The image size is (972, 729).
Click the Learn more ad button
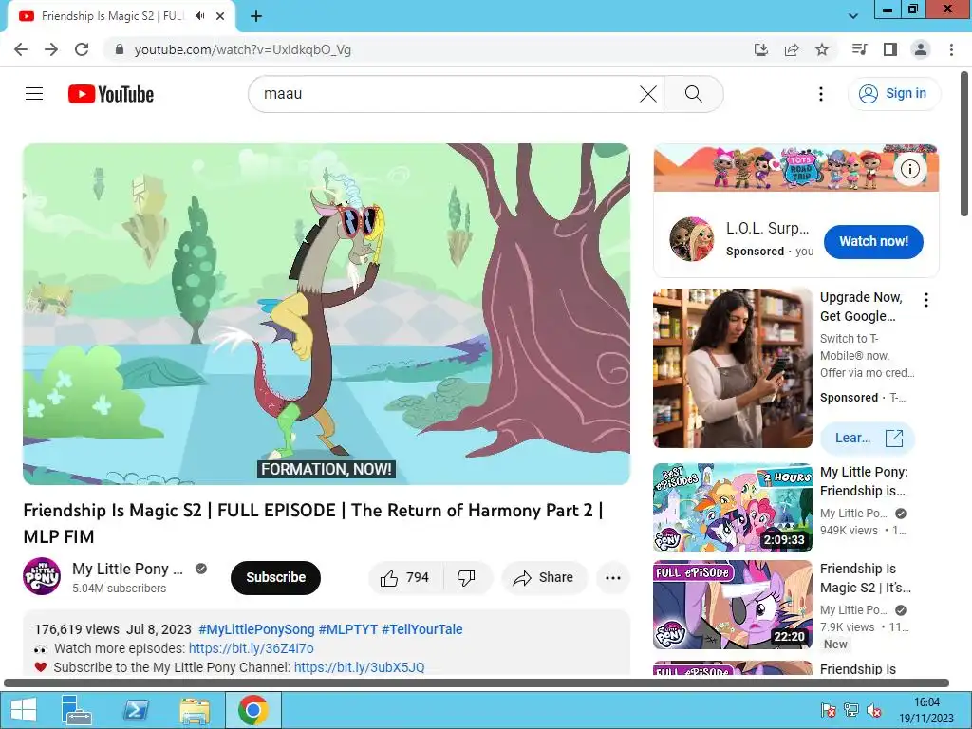[868, 439]
